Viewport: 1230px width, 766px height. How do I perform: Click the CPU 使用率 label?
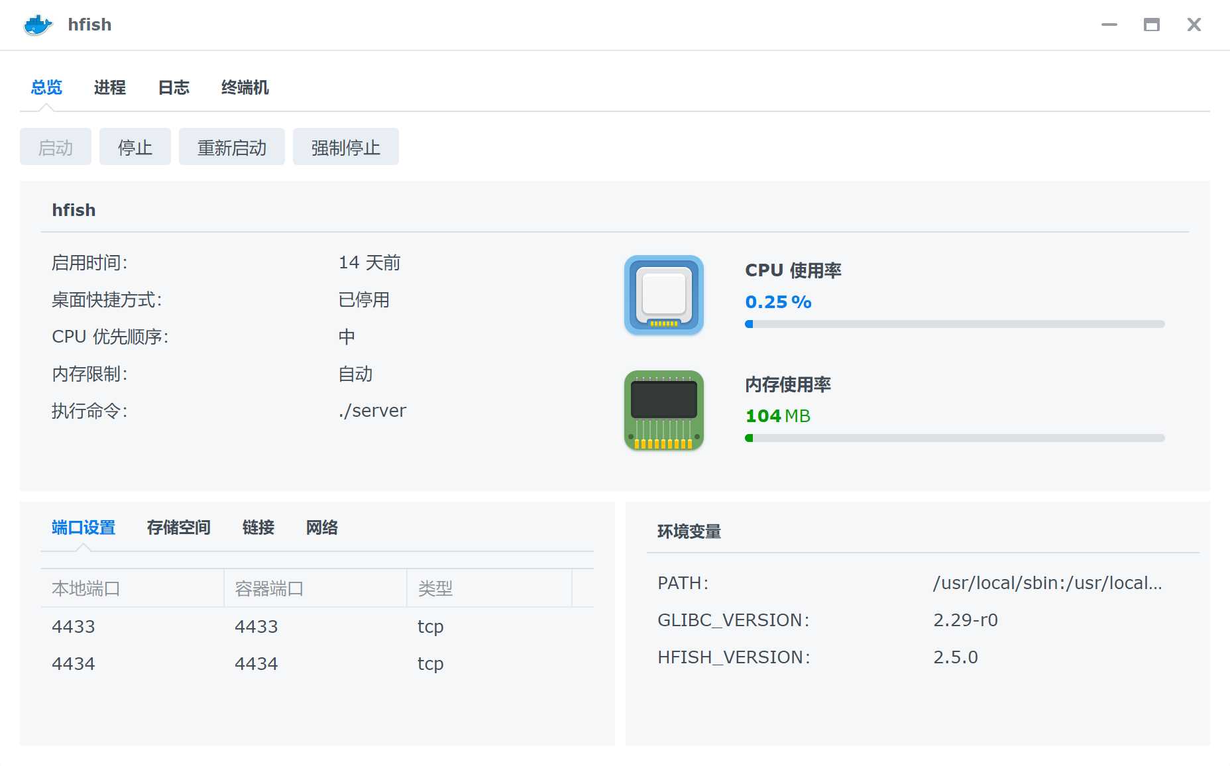[793, 270]
